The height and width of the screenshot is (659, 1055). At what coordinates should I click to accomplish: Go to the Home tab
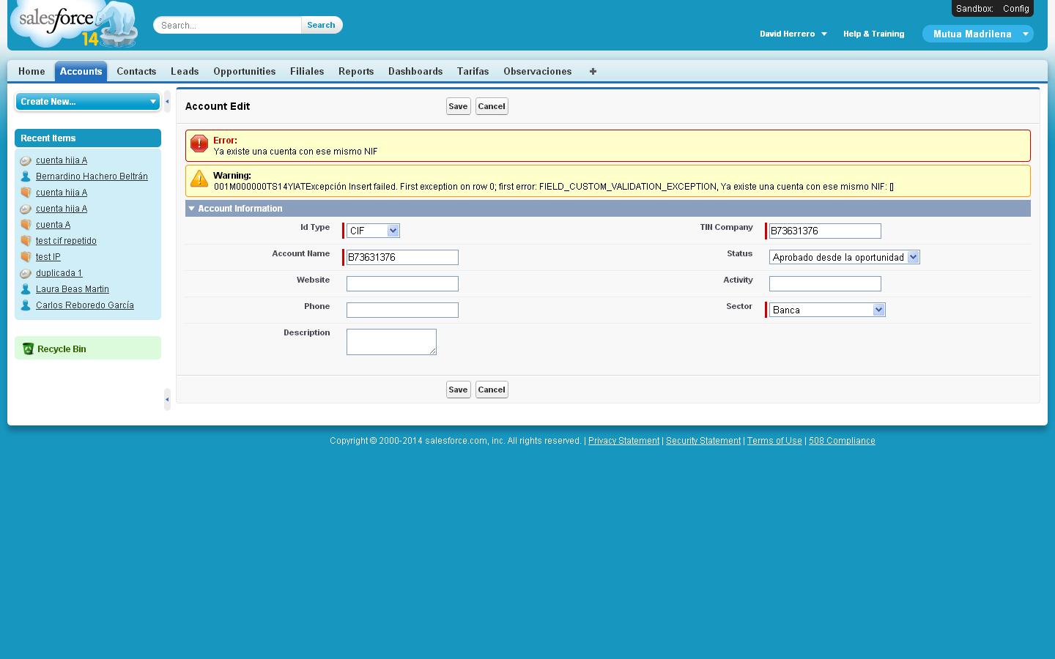click(32, 71)
